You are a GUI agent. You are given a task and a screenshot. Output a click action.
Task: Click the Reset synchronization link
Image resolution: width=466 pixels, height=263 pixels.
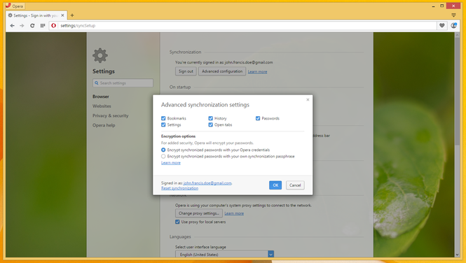coord(180,188)
